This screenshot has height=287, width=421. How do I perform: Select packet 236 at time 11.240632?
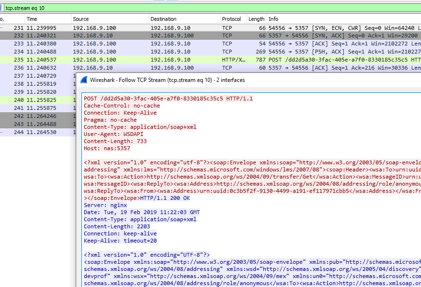(210, 68)
